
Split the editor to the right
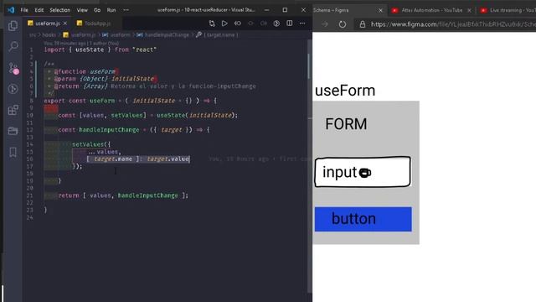(290, 23)
